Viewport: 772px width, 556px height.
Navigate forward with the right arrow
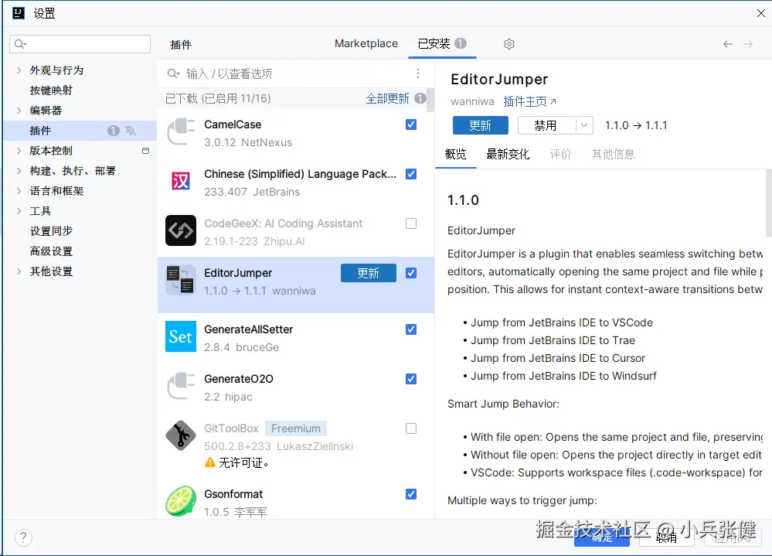(748, 44)
